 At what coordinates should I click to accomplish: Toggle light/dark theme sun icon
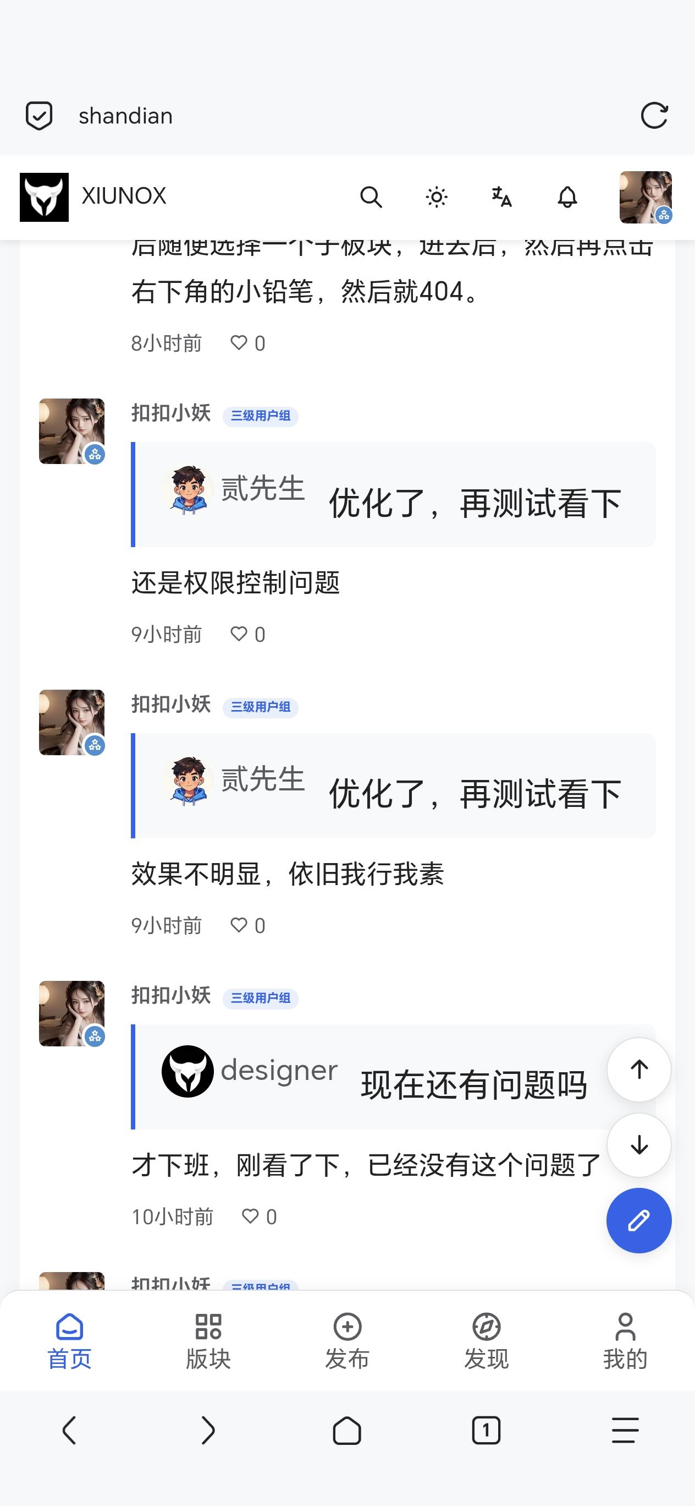[x=436, y=197]
